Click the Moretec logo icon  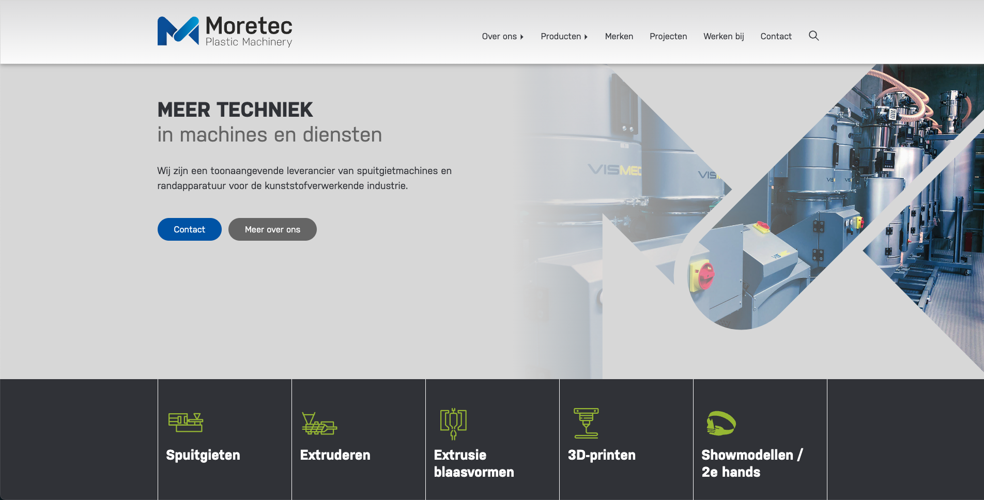click(178, 31)
